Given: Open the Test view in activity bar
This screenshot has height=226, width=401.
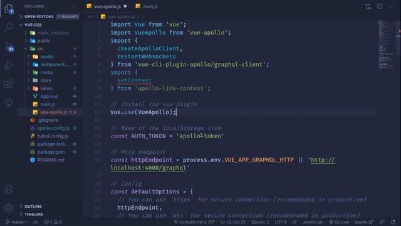Looking at the screenshot, I should coord(9,102).
